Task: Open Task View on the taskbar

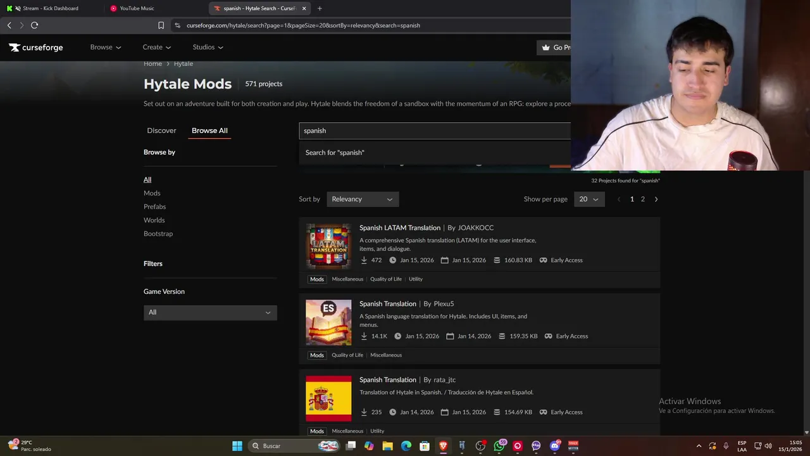Action: pos(351,446)
